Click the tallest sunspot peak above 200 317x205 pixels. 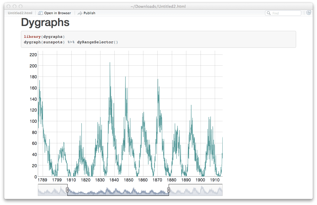pyautogui.click(x=110, y=63)
